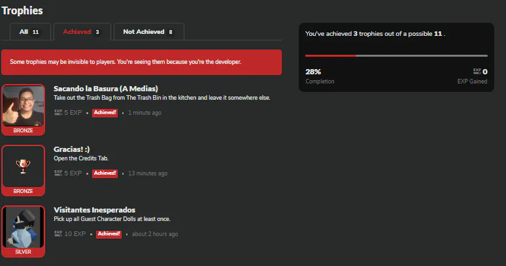Select the Achieved tab
Screen dimensions: 506x266
82,31
